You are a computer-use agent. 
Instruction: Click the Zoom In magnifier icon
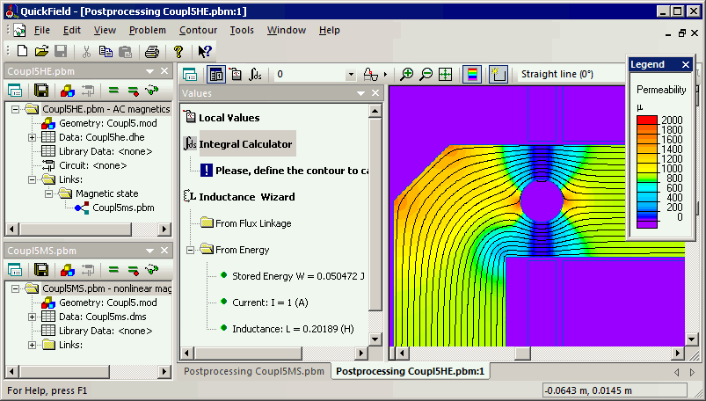point(407,75)
